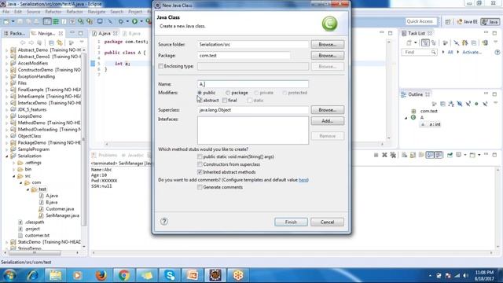Click the Debug bug icon in toolbar
Screen dimensions: 503x283
pyautogui.click(x=121, y=21)
